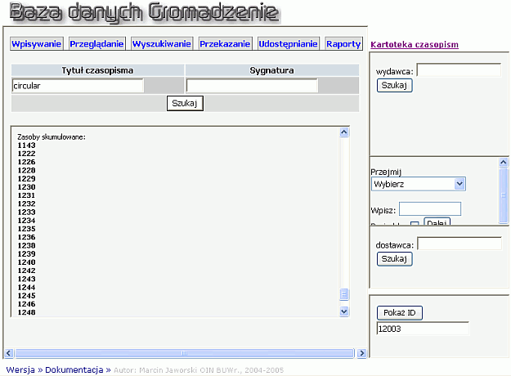511x376 pixels.
Task: Expand the Przejmij Wybierz dropdown
Action: point(419,184)
